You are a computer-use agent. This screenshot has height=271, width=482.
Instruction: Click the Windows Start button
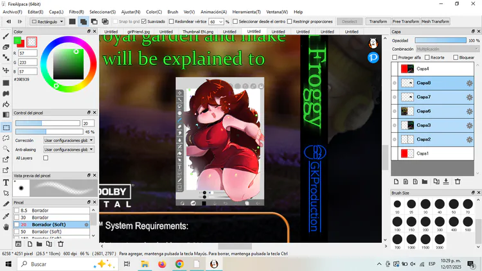coord(8,264)
